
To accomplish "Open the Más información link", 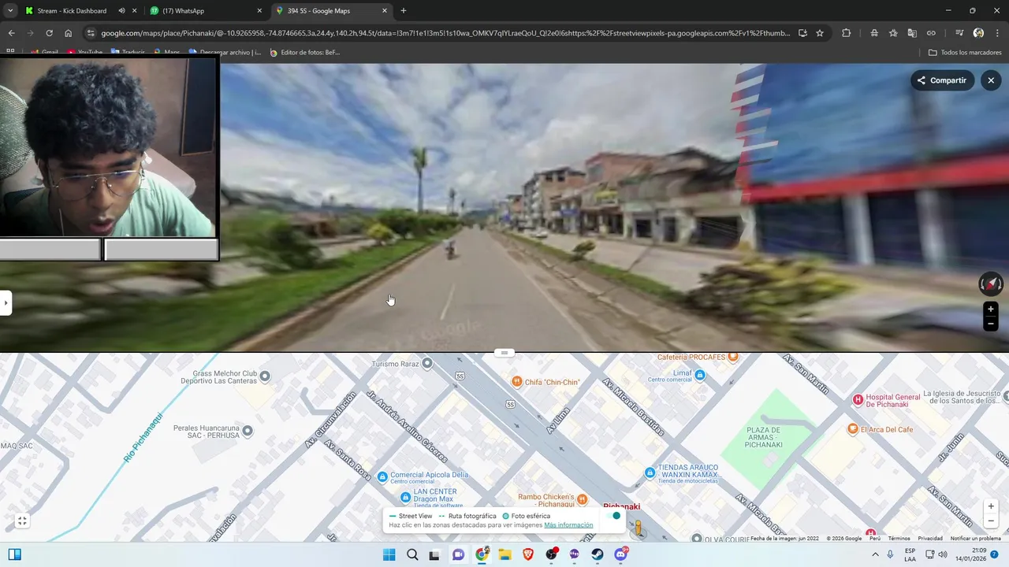I will coord(568,525).
